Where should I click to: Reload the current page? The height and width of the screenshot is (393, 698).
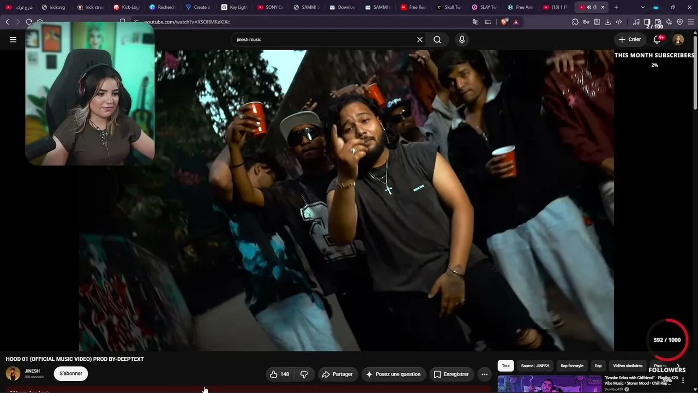[x=29, y=22]
